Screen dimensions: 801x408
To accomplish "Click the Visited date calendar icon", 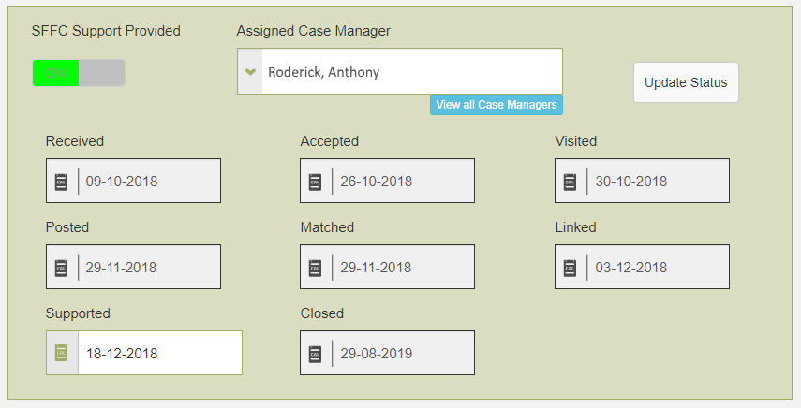I will tap(571, 182).
